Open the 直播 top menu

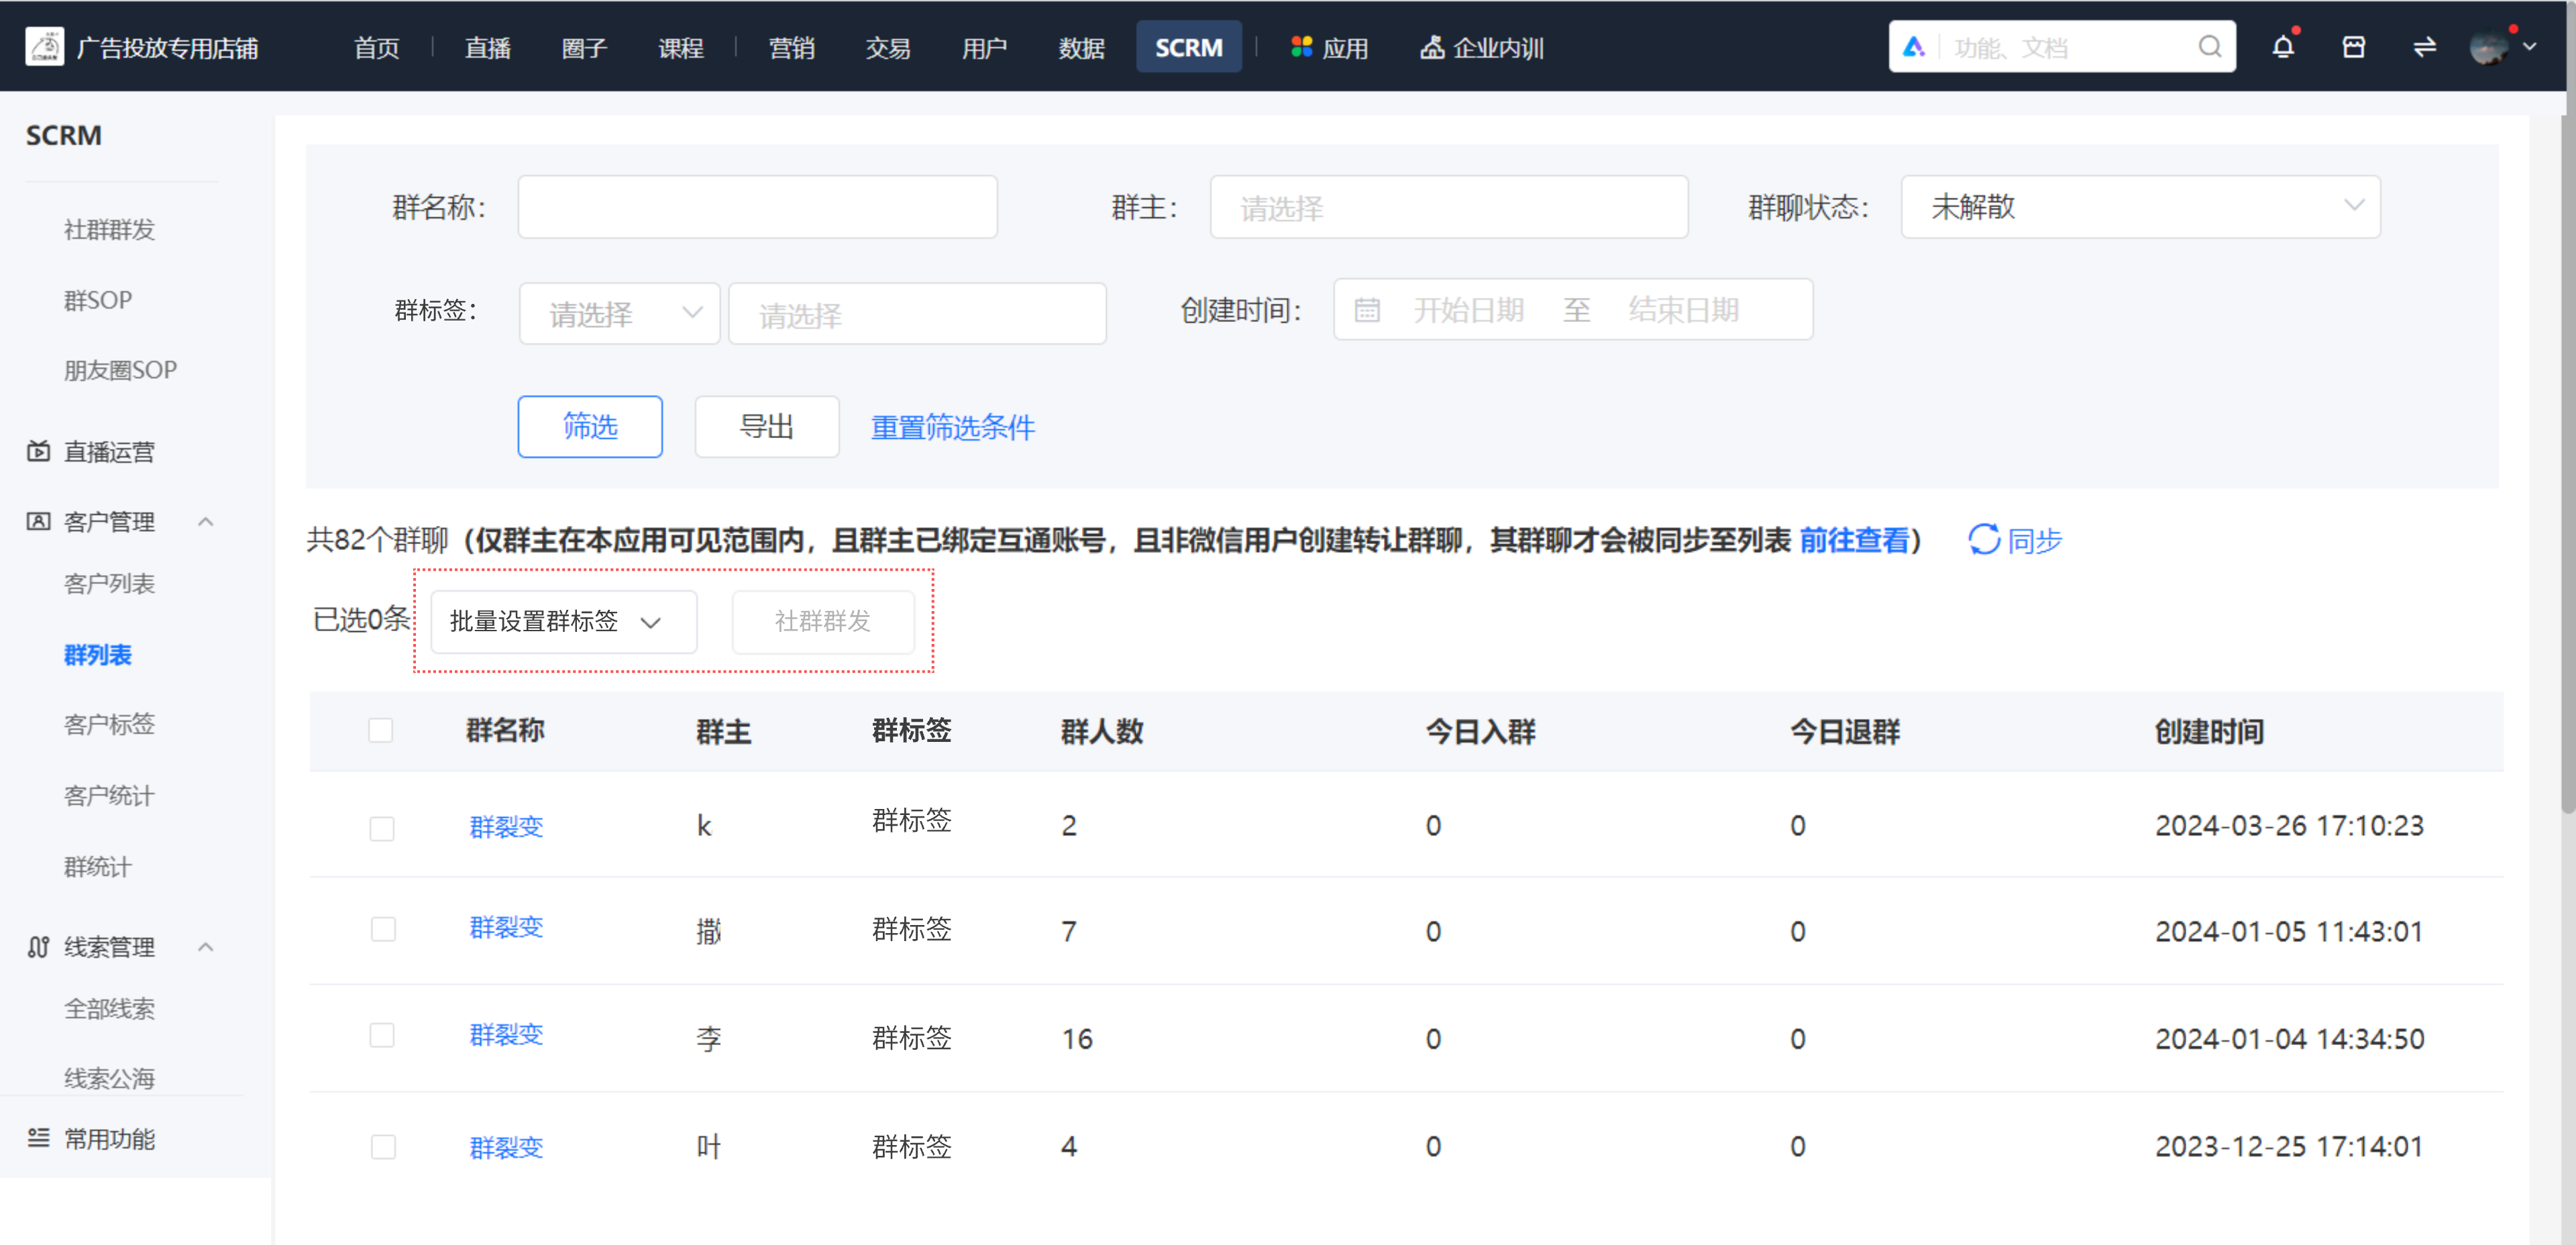tap(487, 47)
